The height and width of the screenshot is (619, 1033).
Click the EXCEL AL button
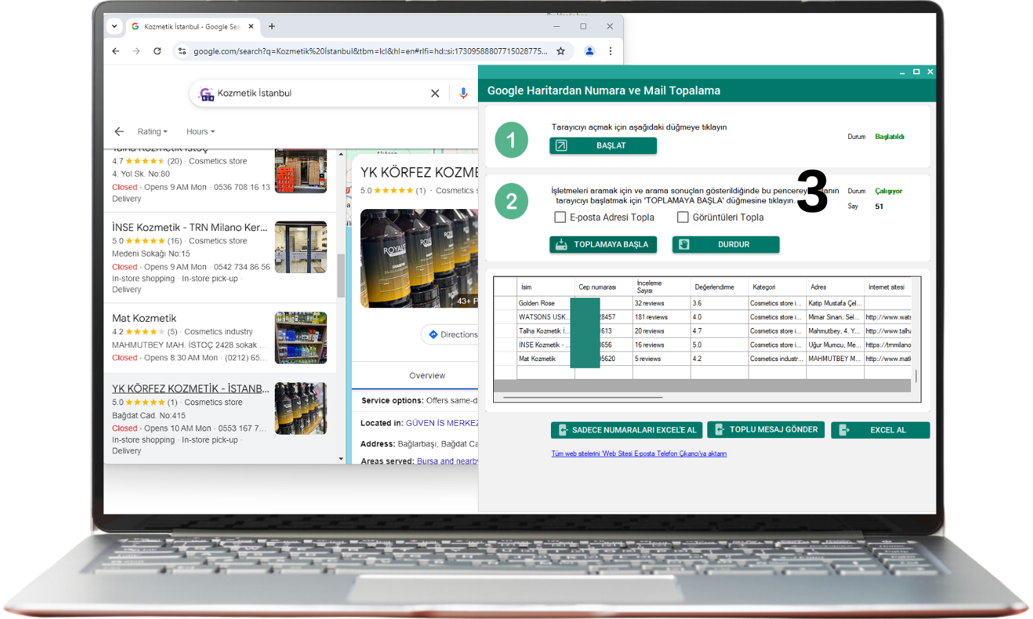(x=881, y=430)
